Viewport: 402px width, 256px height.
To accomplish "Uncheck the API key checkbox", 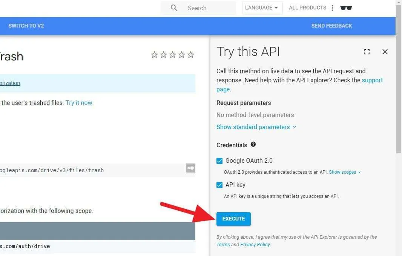I will [219, 185].
